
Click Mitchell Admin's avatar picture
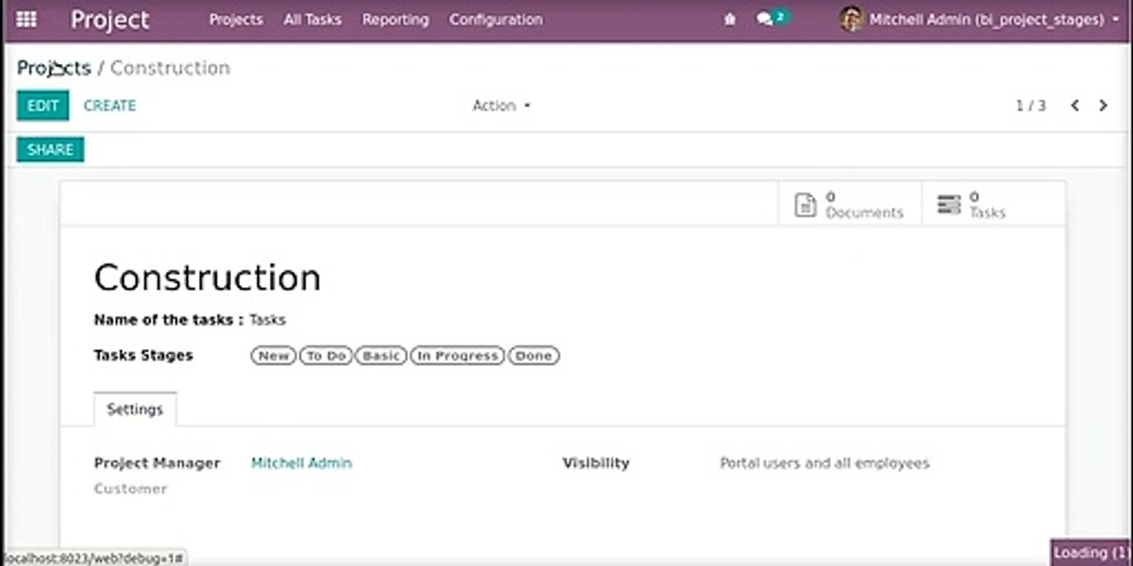click(851, 20)
